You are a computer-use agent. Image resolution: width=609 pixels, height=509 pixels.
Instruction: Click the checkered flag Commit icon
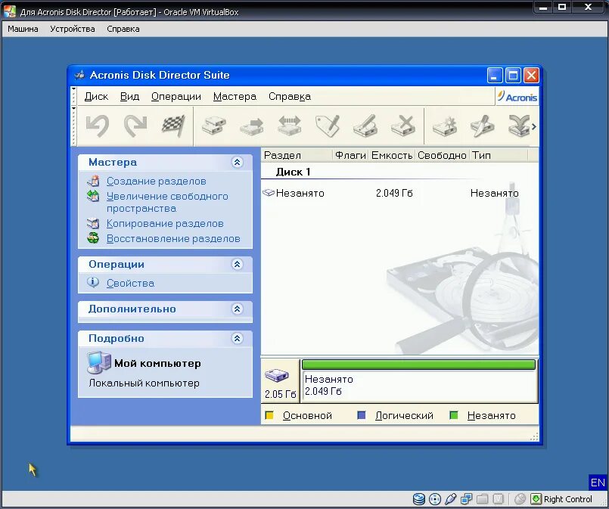pos(173,126)
